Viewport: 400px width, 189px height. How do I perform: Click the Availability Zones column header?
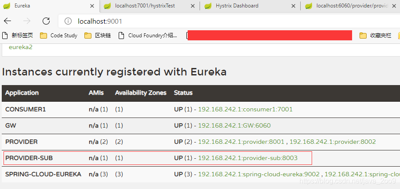click(x=141, y=93)
